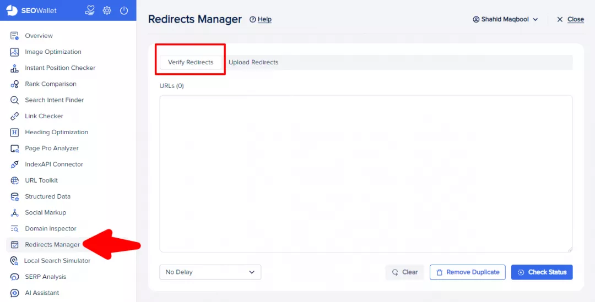Click the question mark help icon

click(x=252, y=19)
